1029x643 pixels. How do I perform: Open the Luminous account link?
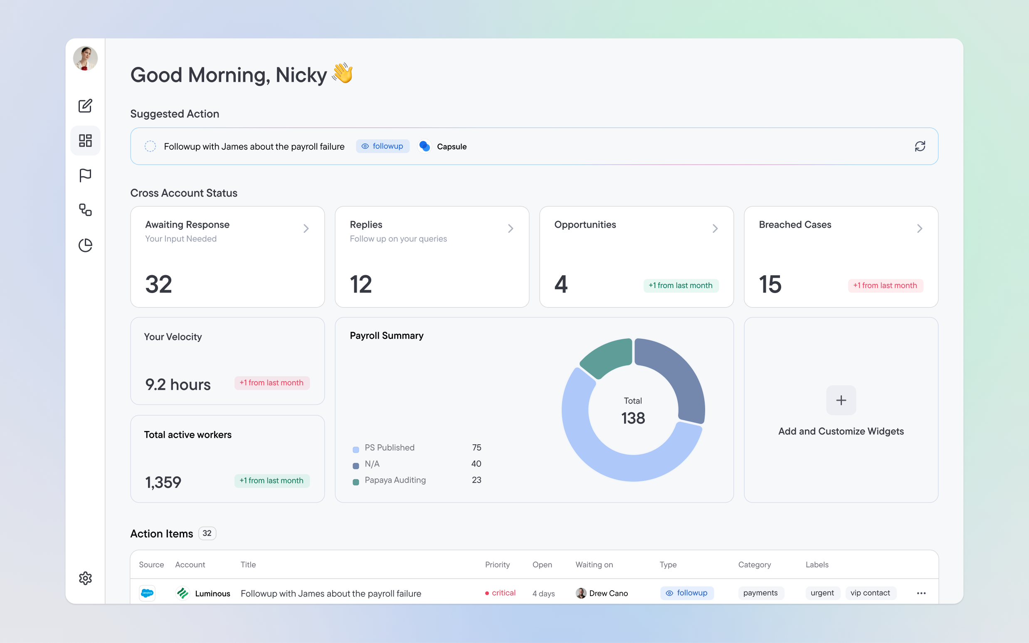(212, 593)
